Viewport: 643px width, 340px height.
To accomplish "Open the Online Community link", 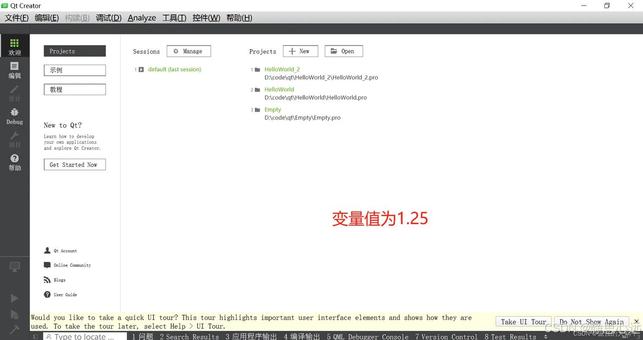I will pyautogui.click(x=72, y=265).
